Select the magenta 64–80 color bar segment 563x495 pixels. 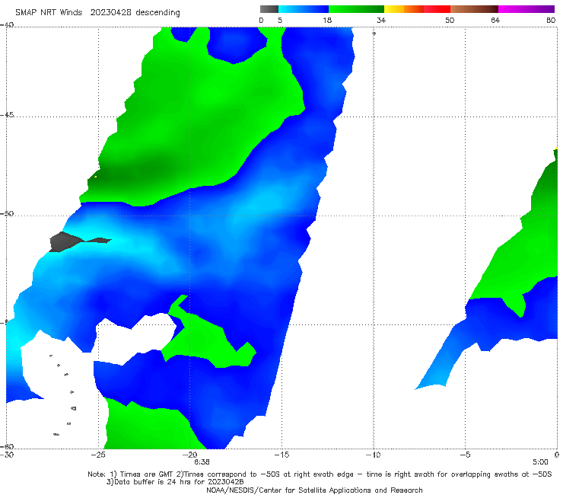tap(526, 9)
